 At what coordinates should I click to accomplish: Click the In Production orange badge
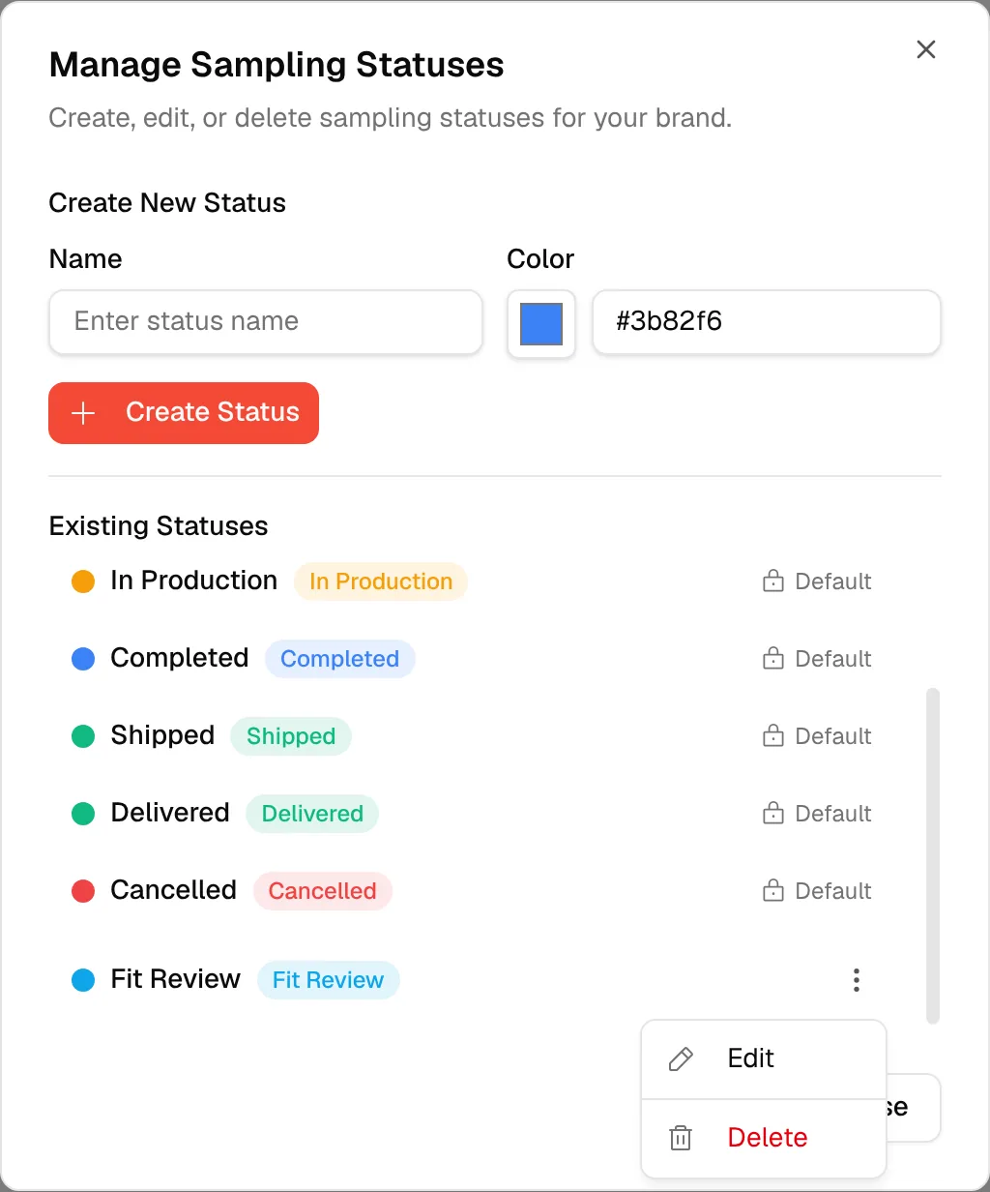point(381,581)
